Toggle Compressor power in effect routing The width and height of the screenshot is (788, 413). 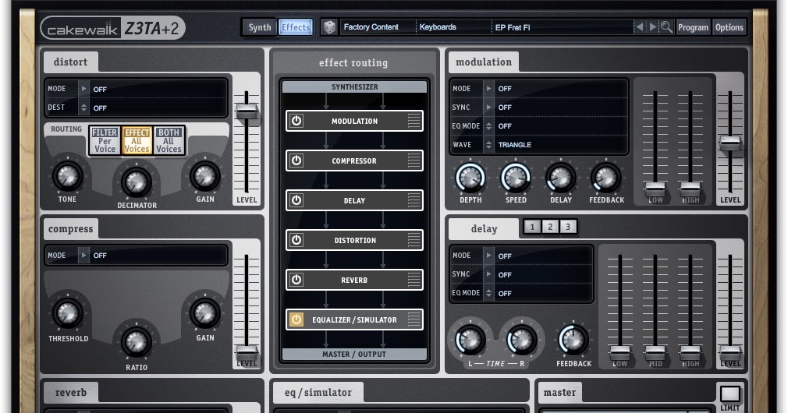point(296,161)
